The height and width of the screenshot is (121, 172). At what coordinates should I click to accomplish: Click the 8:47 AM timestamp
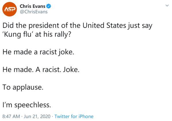pos(11,116)
